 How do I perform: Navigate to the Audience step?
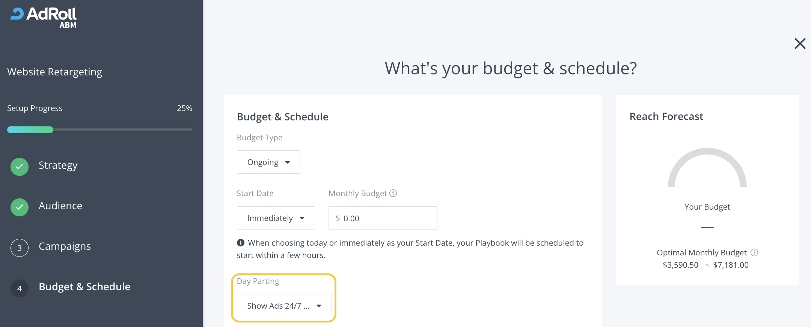pyautogui.click(x=60, y=206)
